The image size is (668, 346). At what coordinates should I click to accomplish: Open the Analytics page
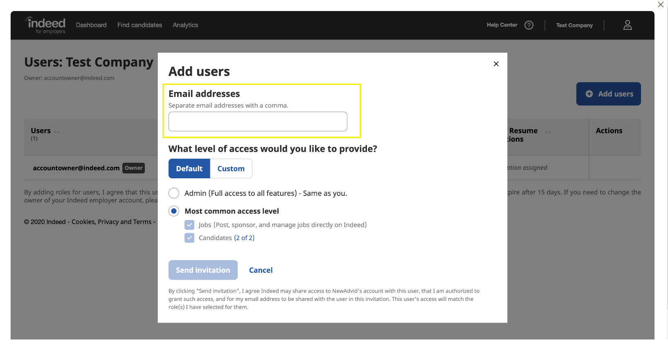185,25
